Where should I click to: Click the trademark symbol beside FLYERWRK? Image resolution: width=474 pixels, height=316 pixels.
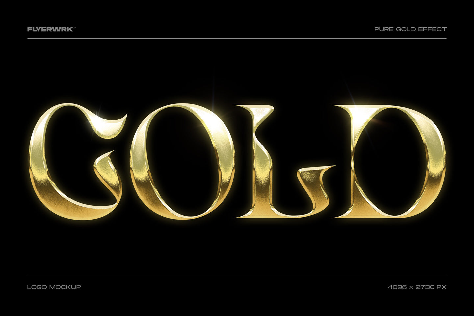click(x=74, y=28)
